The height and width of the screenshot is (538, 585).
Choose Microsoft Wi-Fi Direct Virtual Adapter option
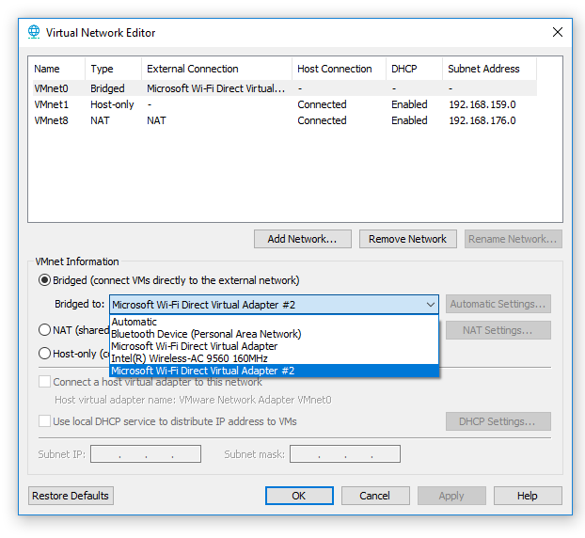click(275, 346)
